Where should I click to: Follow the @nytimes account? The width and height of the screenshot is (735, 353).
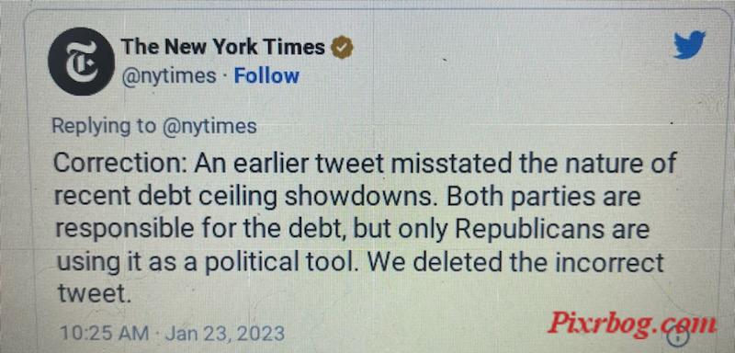click(x=266, y=75)
